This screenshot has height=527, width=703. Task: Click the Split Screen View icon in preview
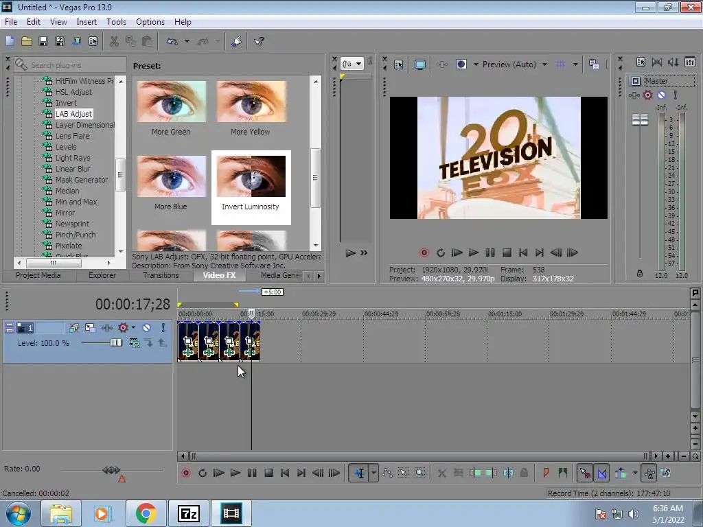point(461,65)
